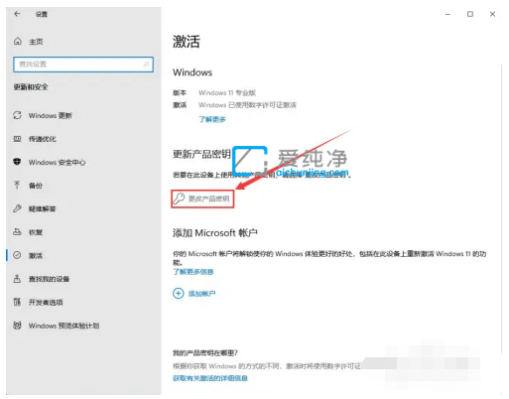Go to 主页 in the sidebar
The image size is (509, 399).
point(36,42)
